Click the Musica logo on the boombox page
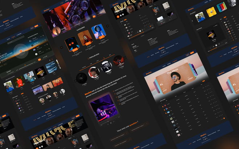 [47, 10]
